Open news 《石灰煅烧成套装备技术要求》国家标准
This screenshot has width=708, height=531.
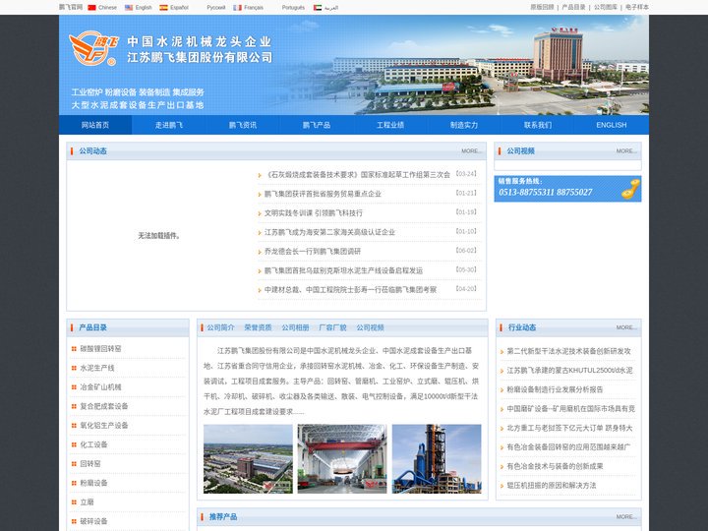click(x=357, y=175)
